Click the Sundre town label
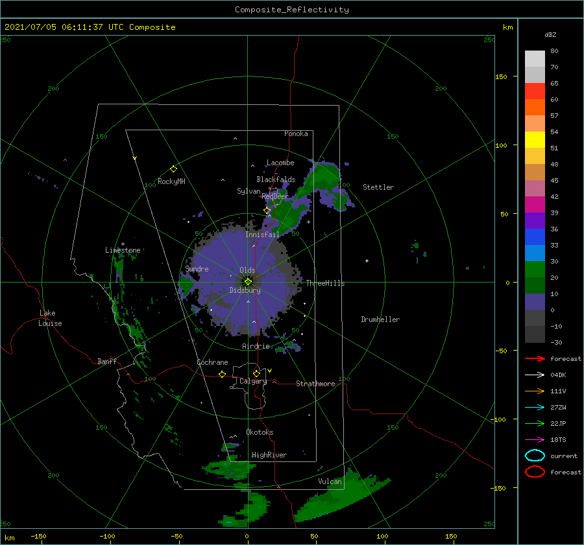This screenshot has height=545, width=584. pos(197,268)
